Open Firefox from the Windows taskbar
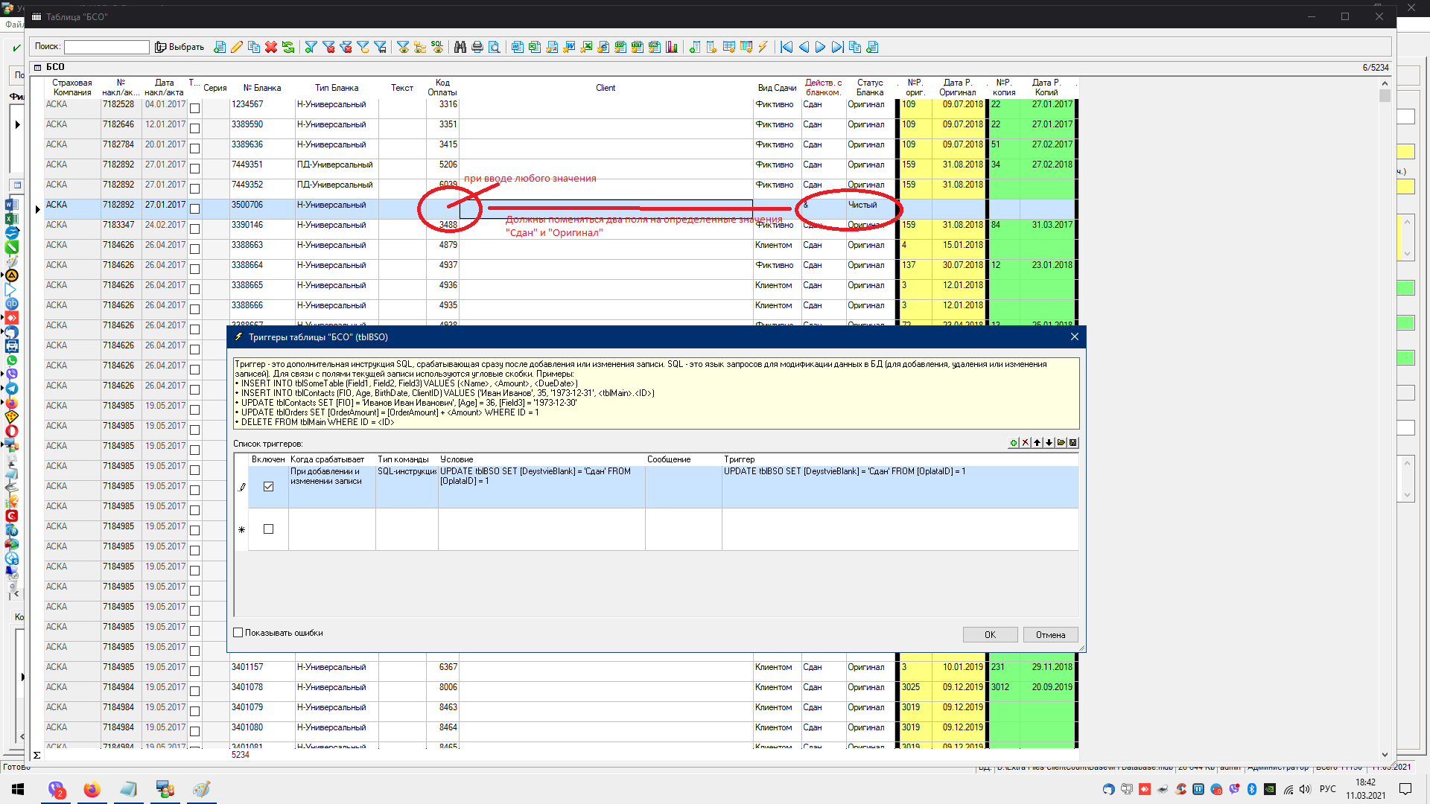The height and width of the screenshot is (804, 1430). 92,789
